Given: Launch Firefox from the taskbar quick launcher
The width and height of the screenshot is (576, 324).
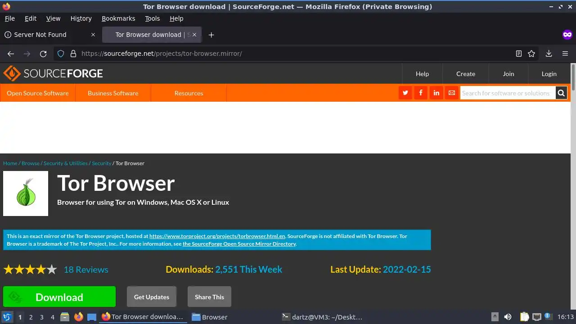Looking at the screenshot, I should coord(78,317).
